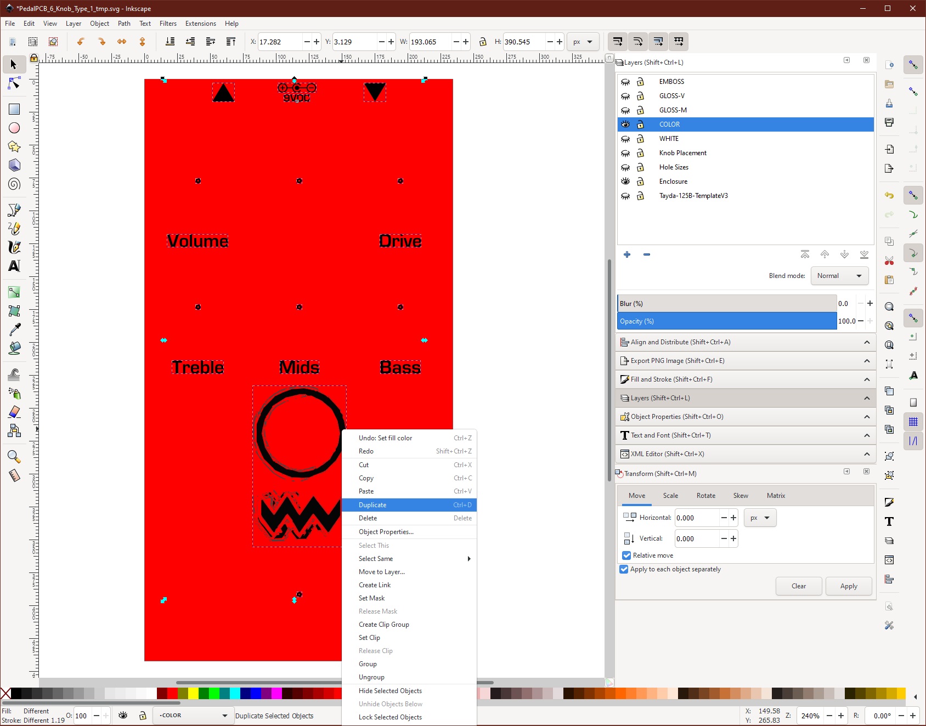The height and width of the screenshot is (726, 926).
Task: Uncheck Apply to each object separately
Action: tap(624, 569)
